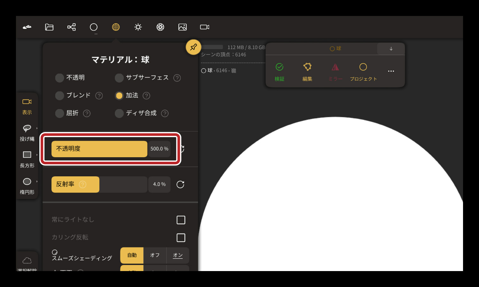Enable the カリング反転 checkbox
479x287 pixels.
(x=181, y=238)
